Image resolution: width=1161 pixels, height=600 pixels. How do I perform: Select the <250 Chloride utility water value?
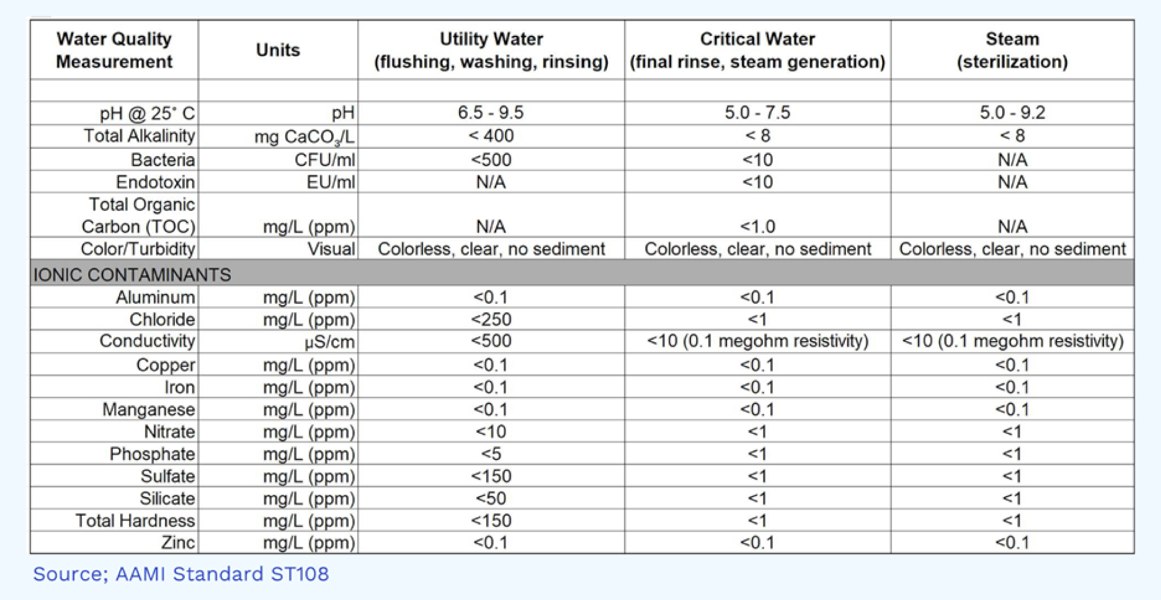pyautogui.click(x=491, y=319)
